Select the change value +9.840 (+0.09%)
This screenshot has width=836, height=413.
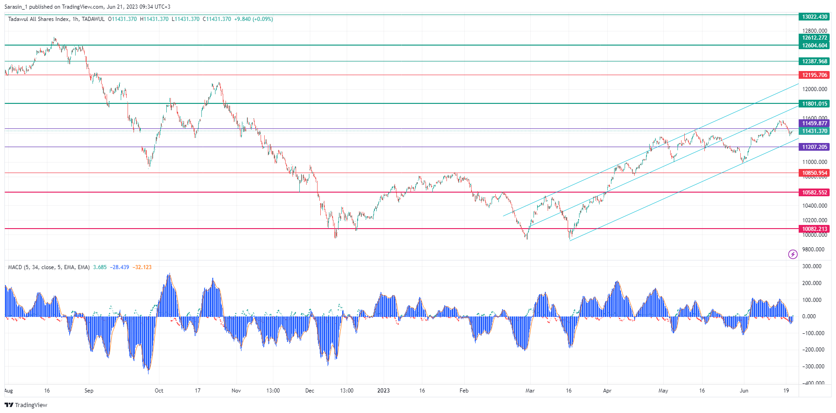click(x=254, y=19)
